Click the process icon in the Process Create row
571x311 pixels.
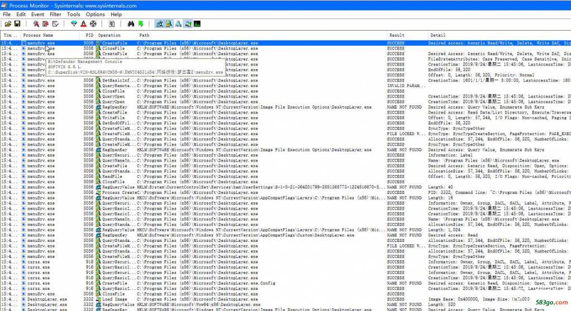(x=24, y=192)
